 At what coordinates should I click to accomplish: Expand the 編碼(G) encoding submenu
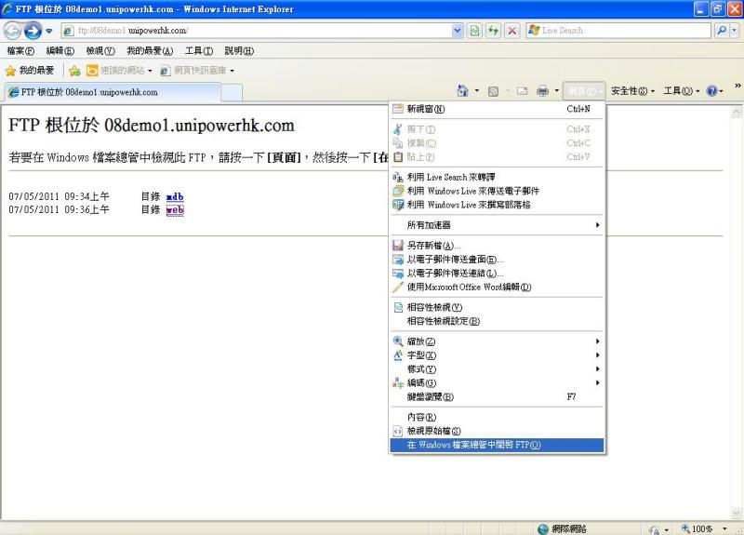(x=497, y=382)
